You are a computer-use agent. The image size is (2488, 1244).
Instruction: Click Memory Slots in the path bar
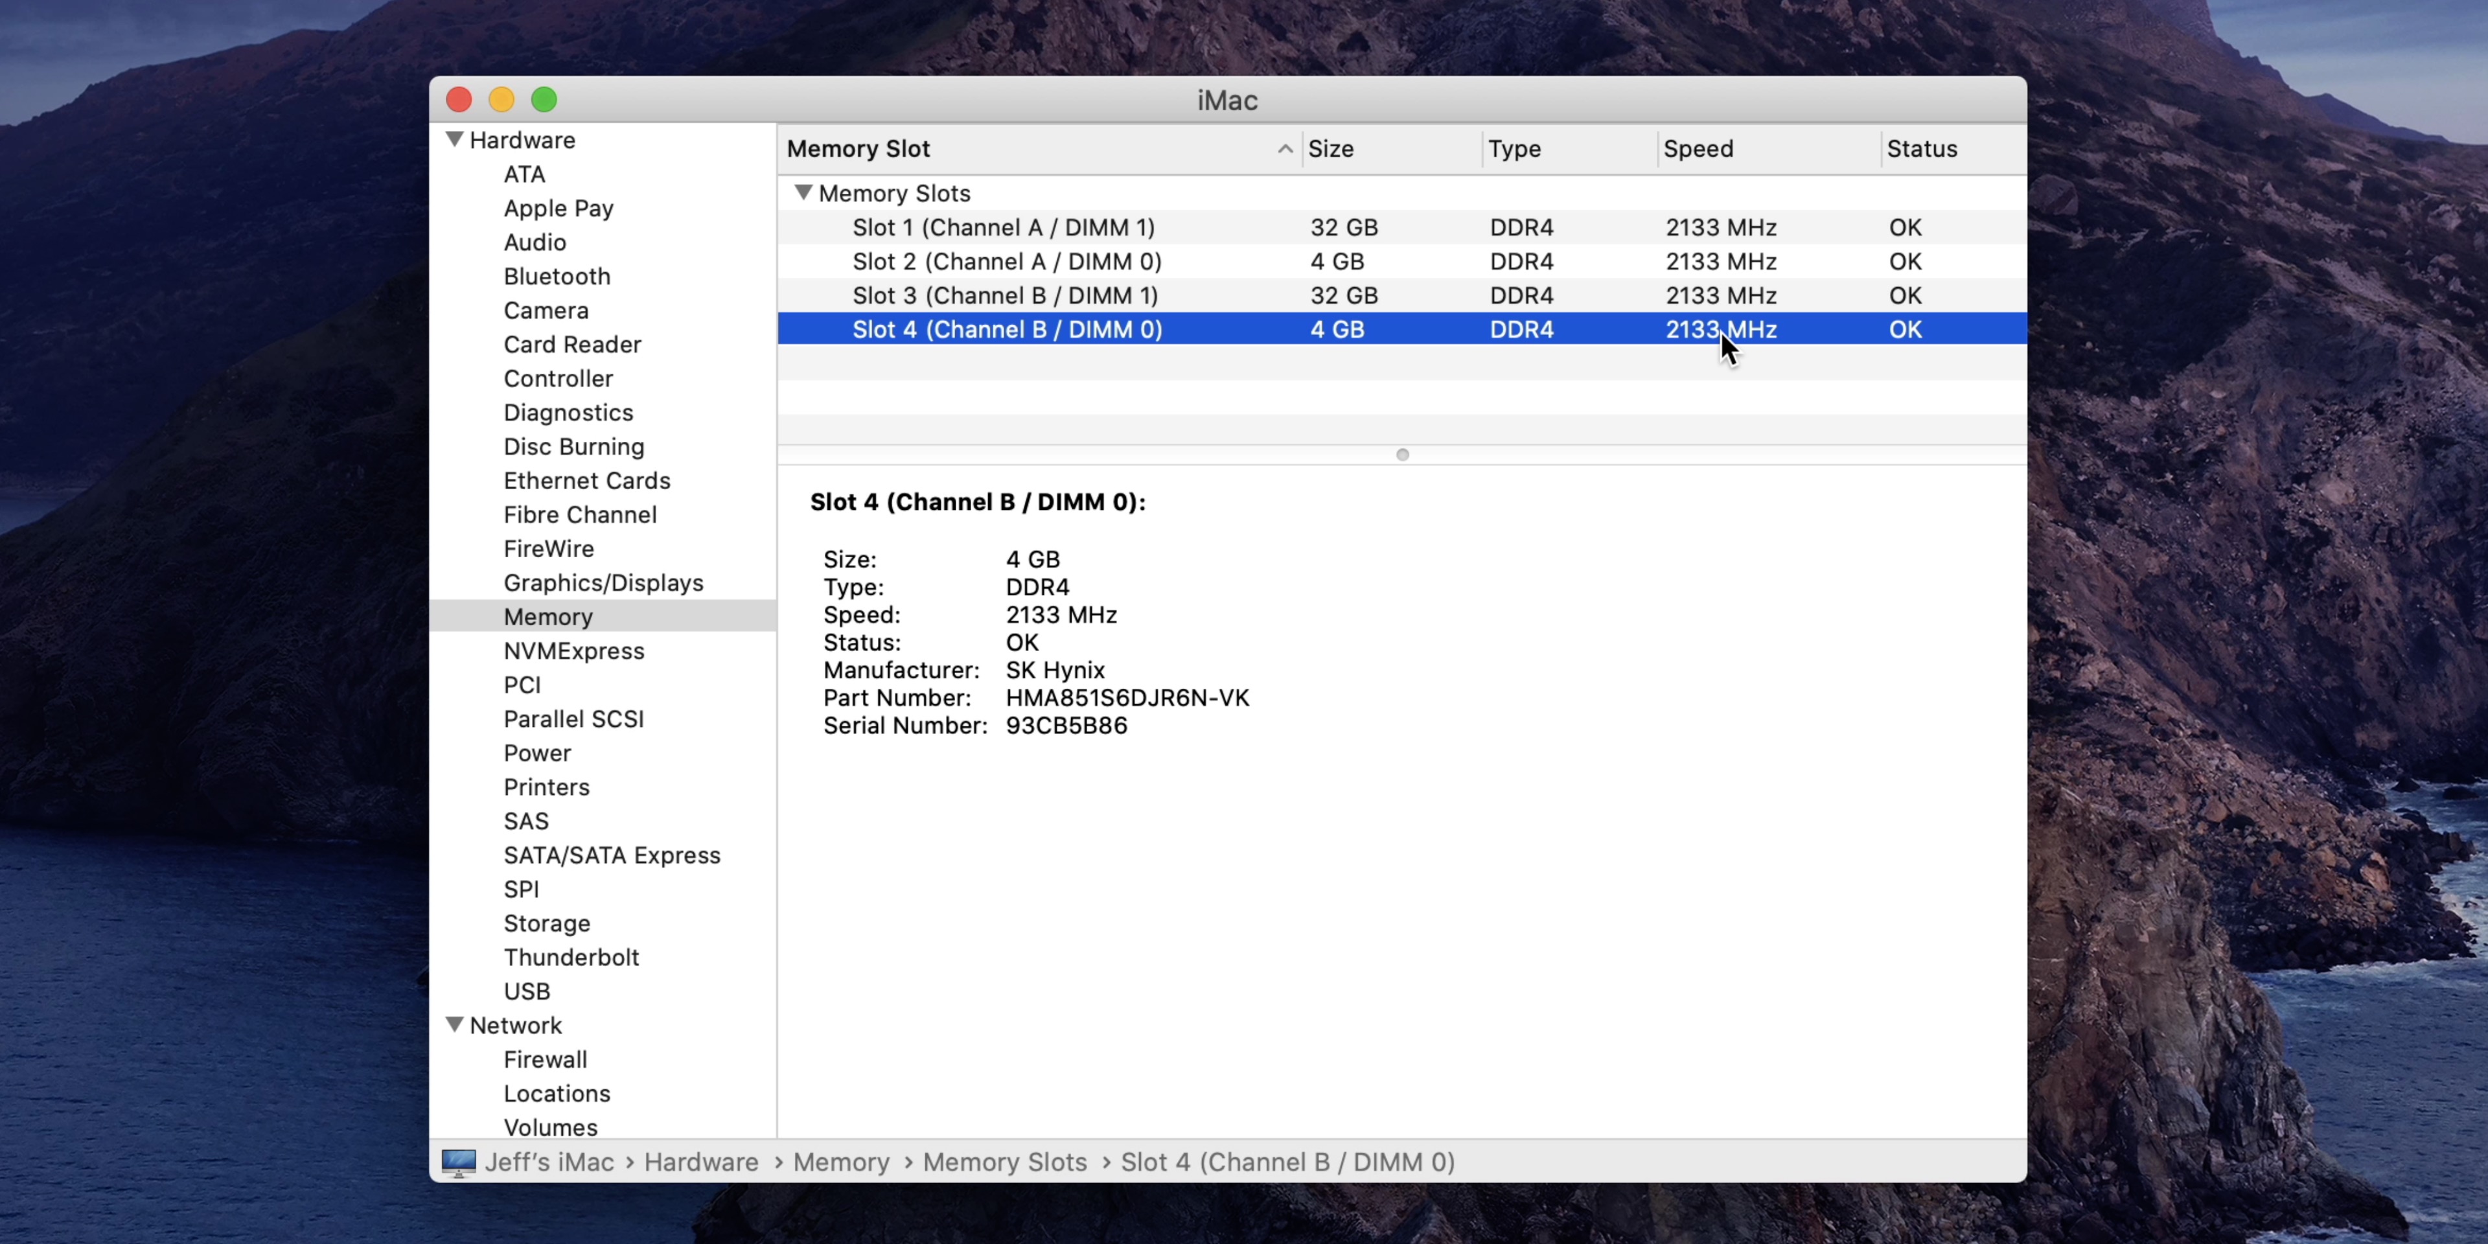click(1004, 1162)
